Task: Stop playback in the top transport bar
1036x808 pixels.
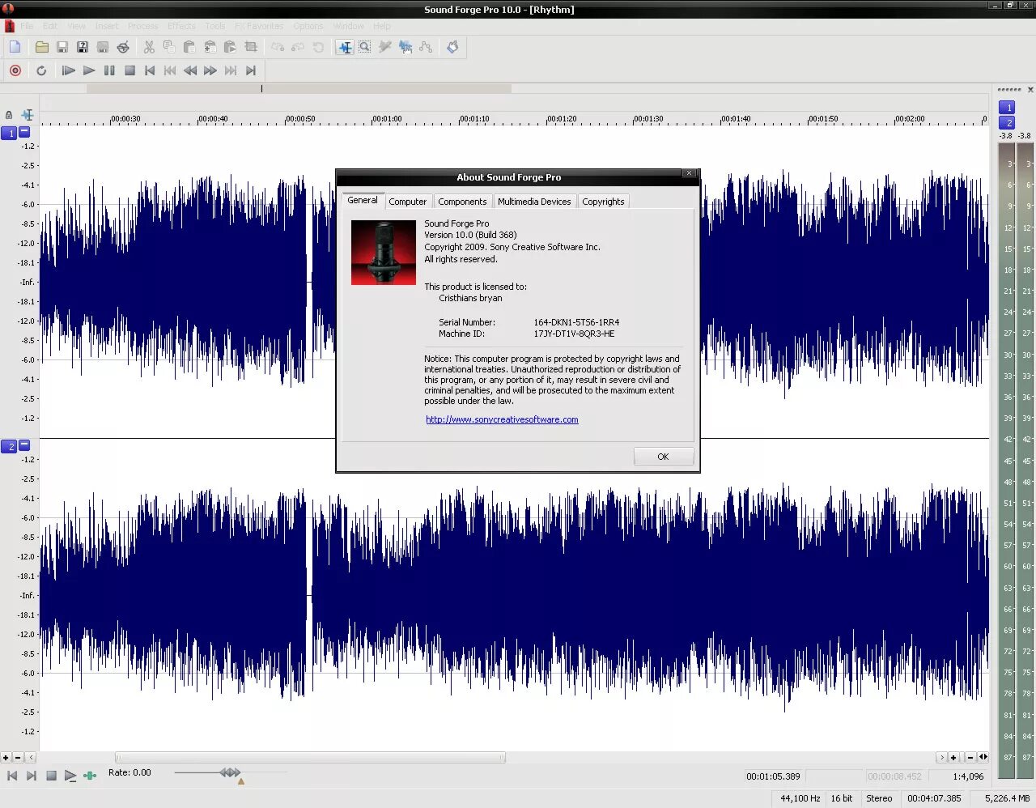Action: pyautogui.click(x=129, y=70)
